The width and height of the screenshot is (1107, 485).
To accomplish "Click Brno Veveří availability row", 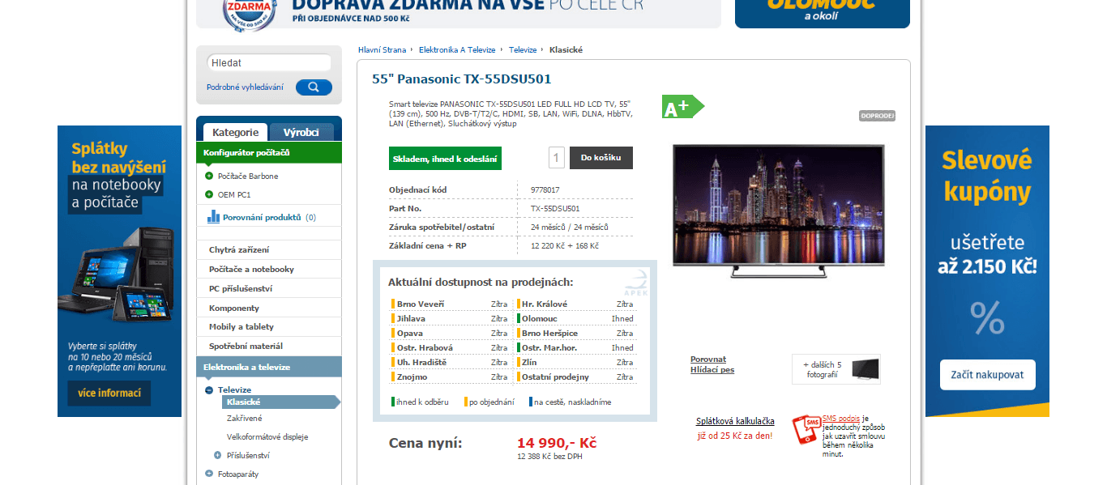I will coord(450,304).
